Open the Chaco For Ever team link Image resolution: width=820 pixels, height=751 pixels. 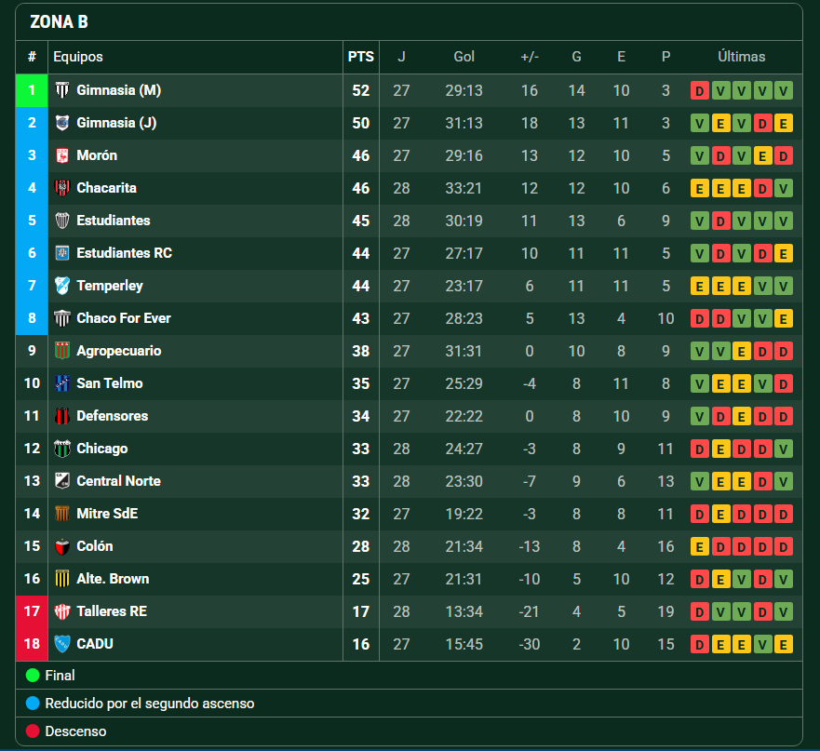(x=124, y=318)
